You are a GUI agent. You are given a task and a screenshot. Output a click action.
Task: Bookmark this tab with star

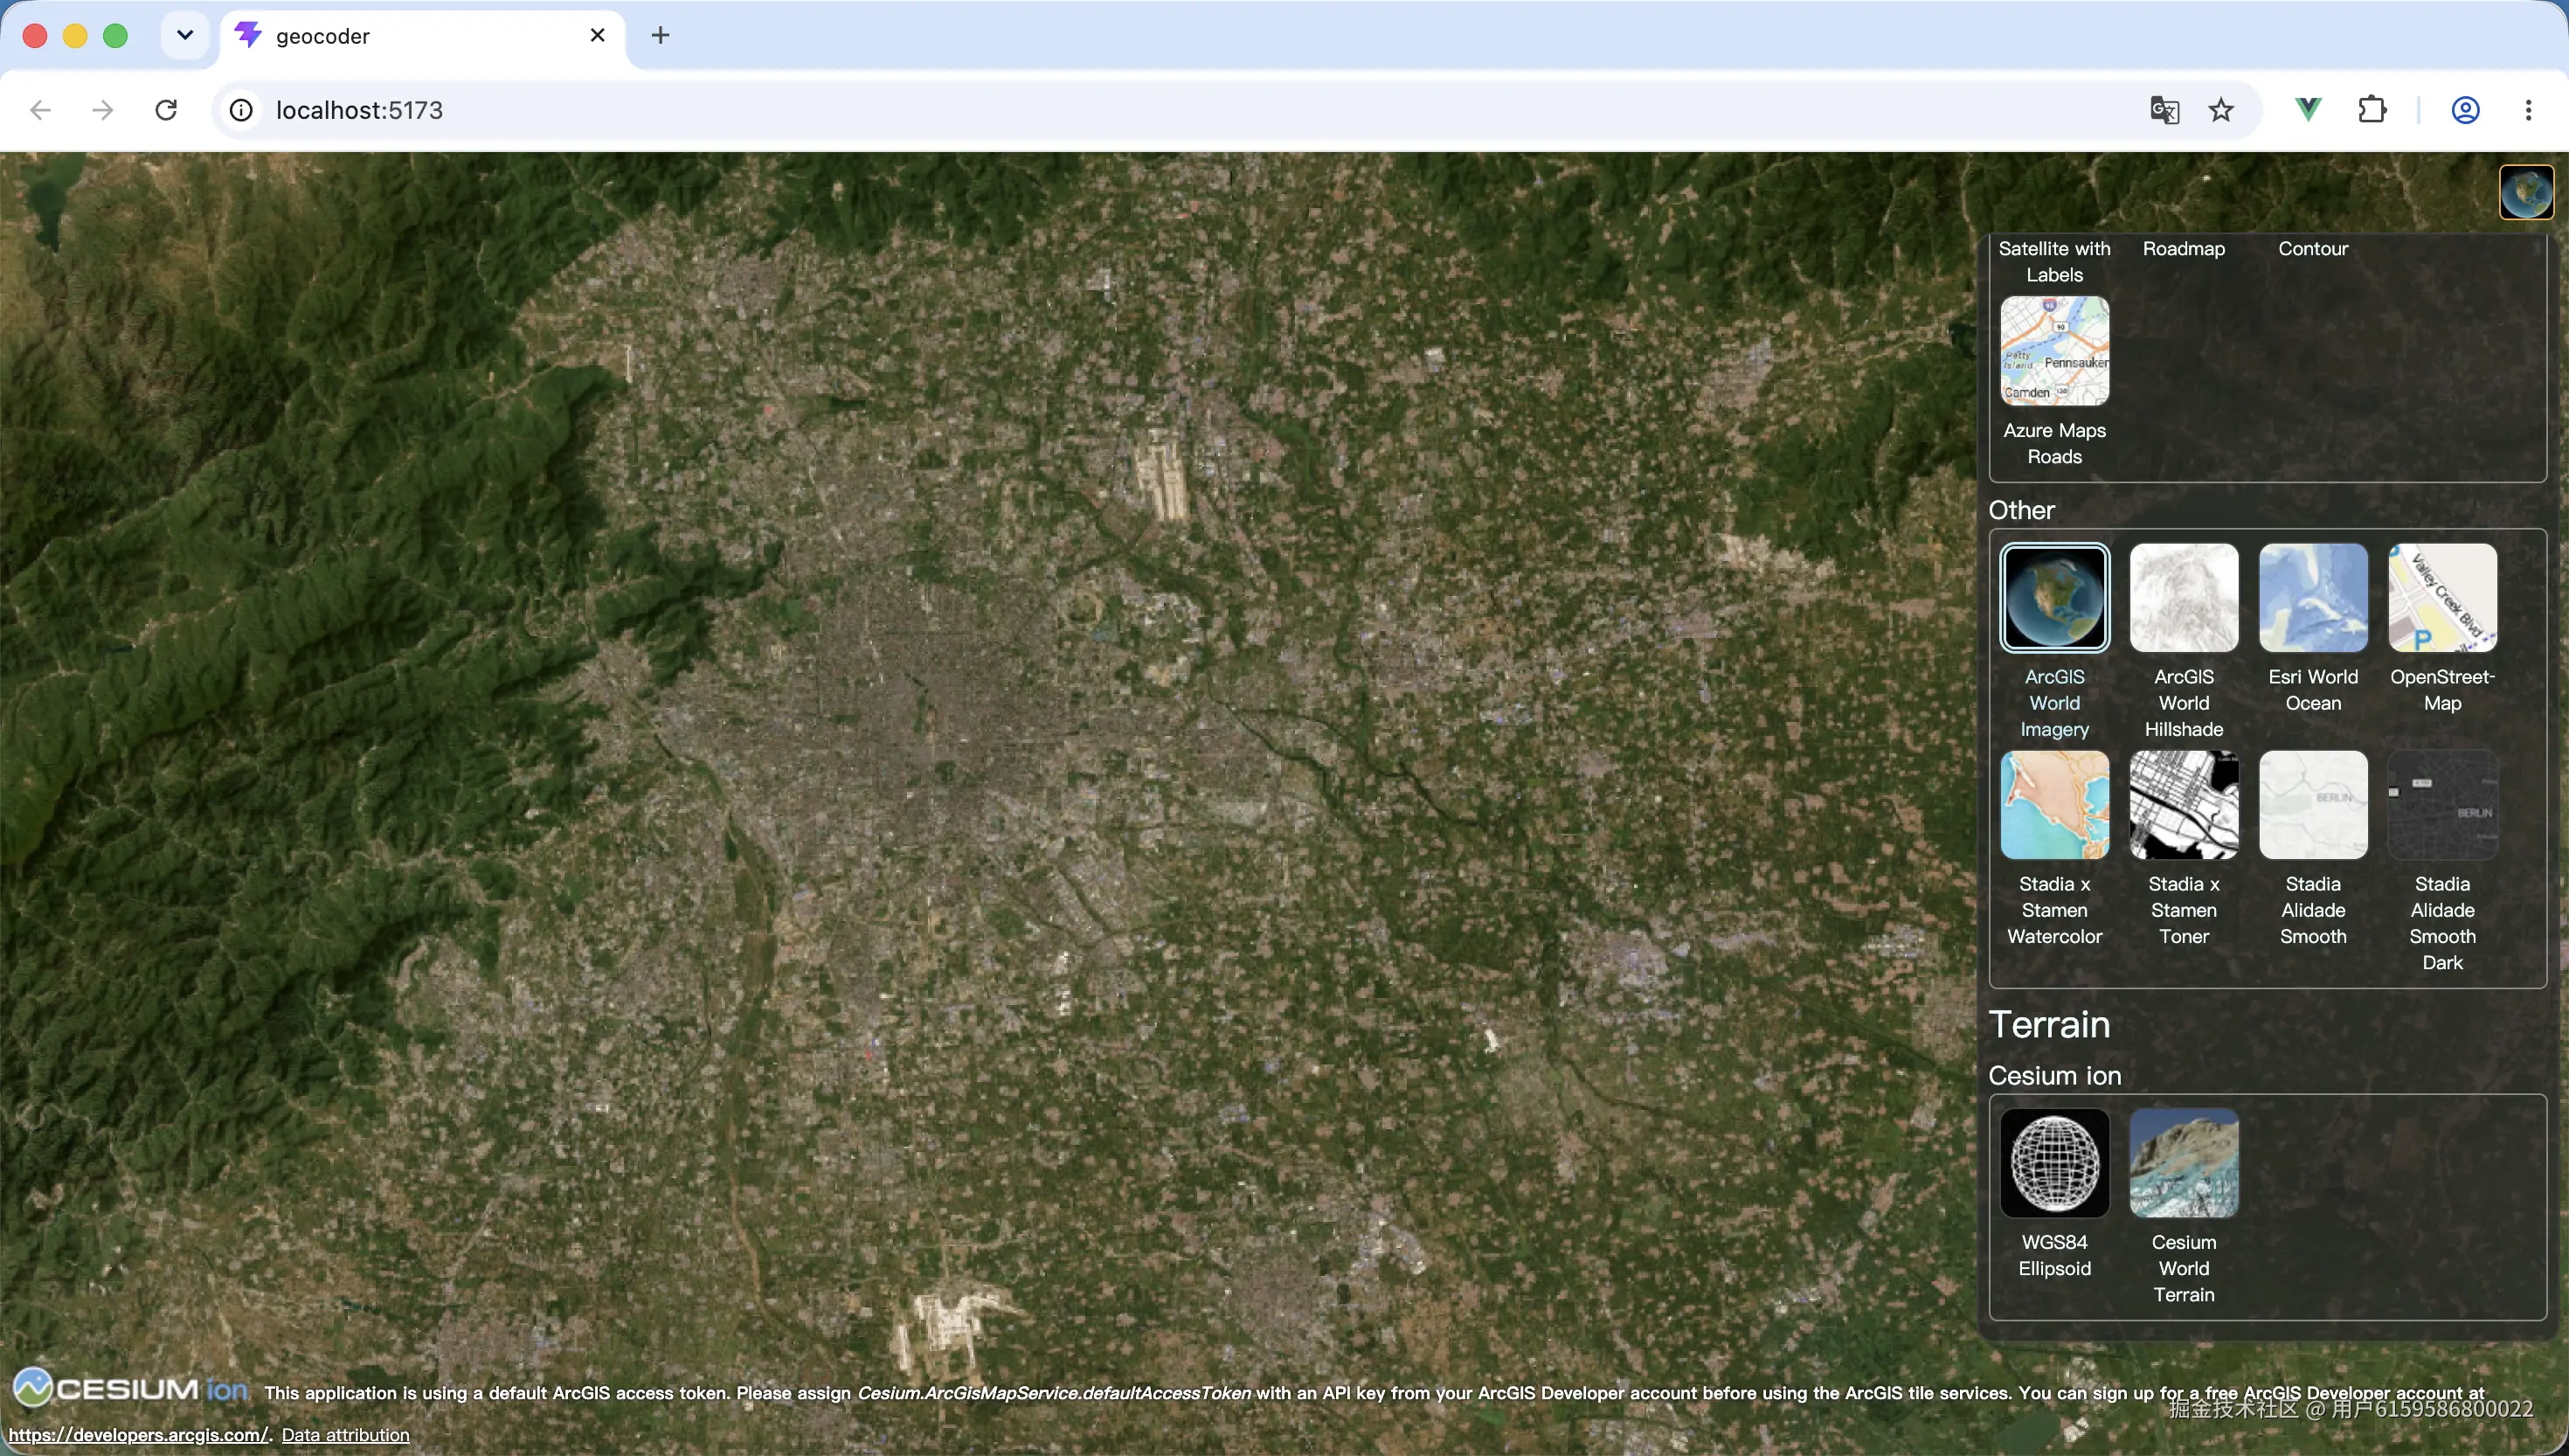[x=2221, y=110]
